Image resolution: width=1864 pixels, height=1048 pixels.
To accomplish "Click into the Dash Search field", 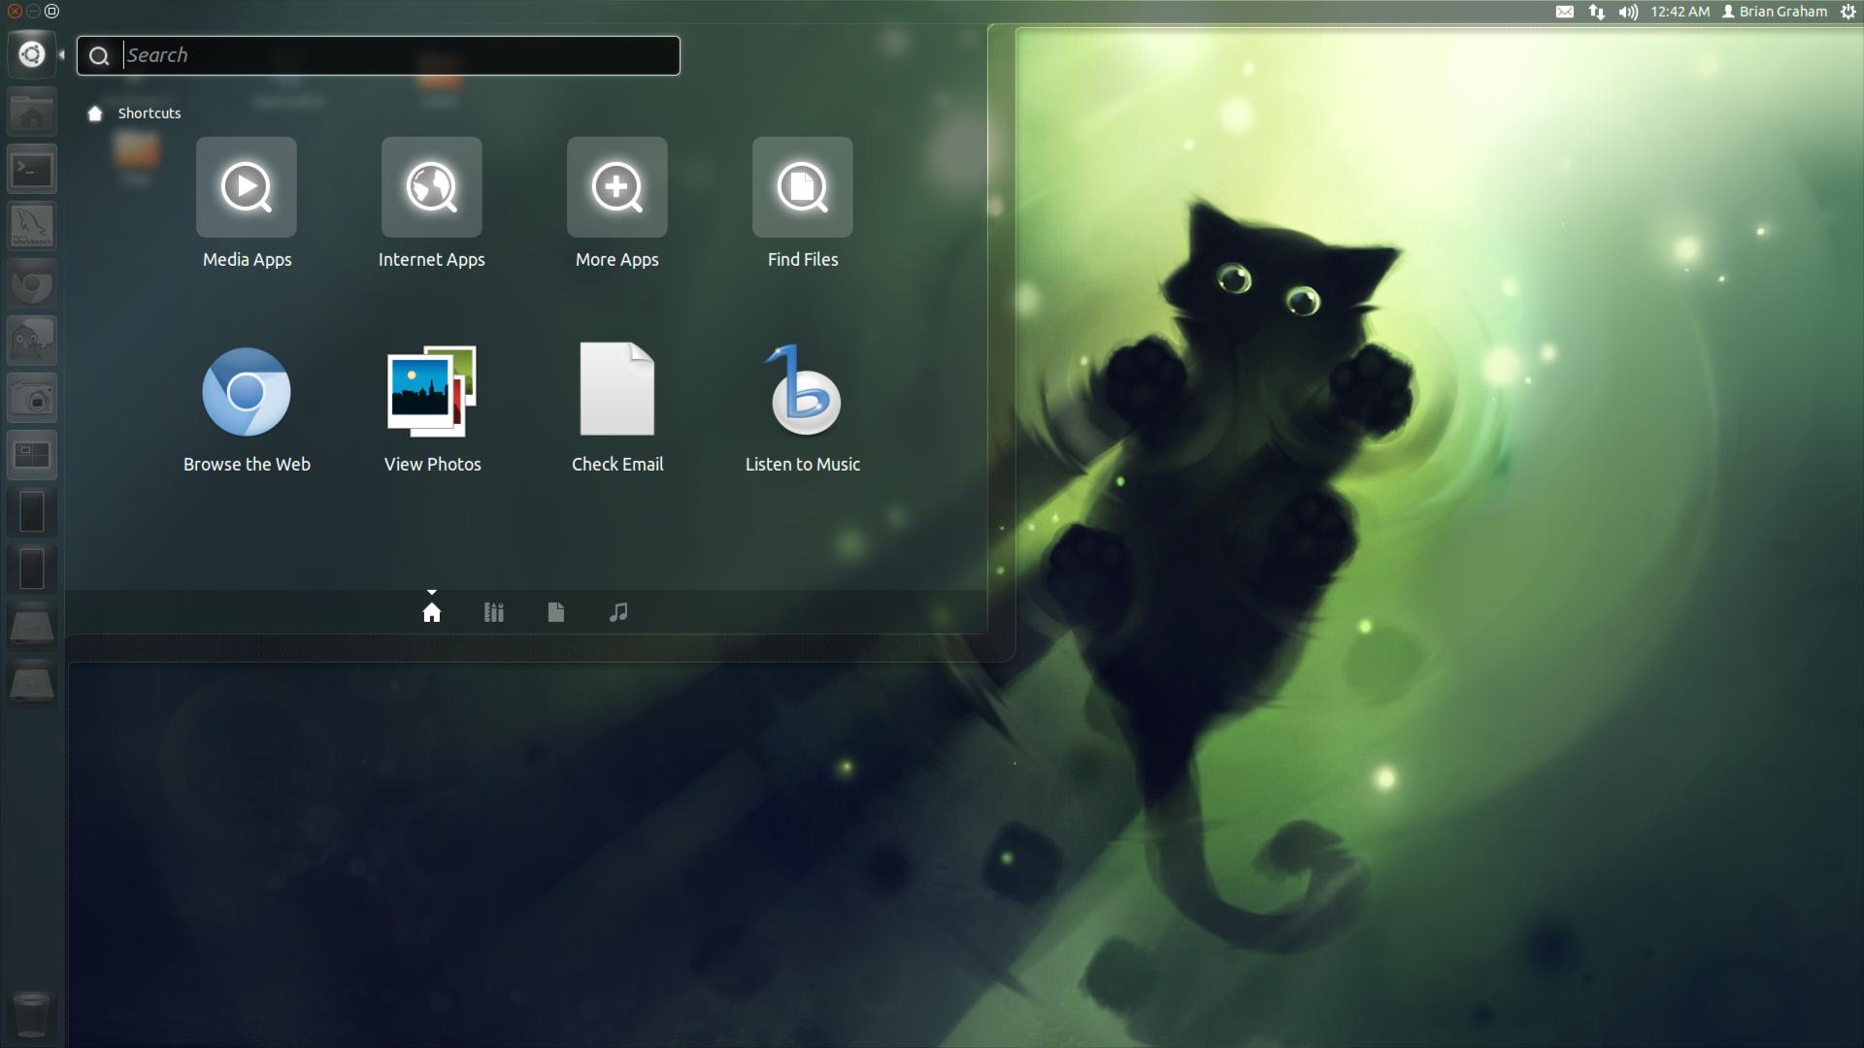I will (x=379, y=55).
